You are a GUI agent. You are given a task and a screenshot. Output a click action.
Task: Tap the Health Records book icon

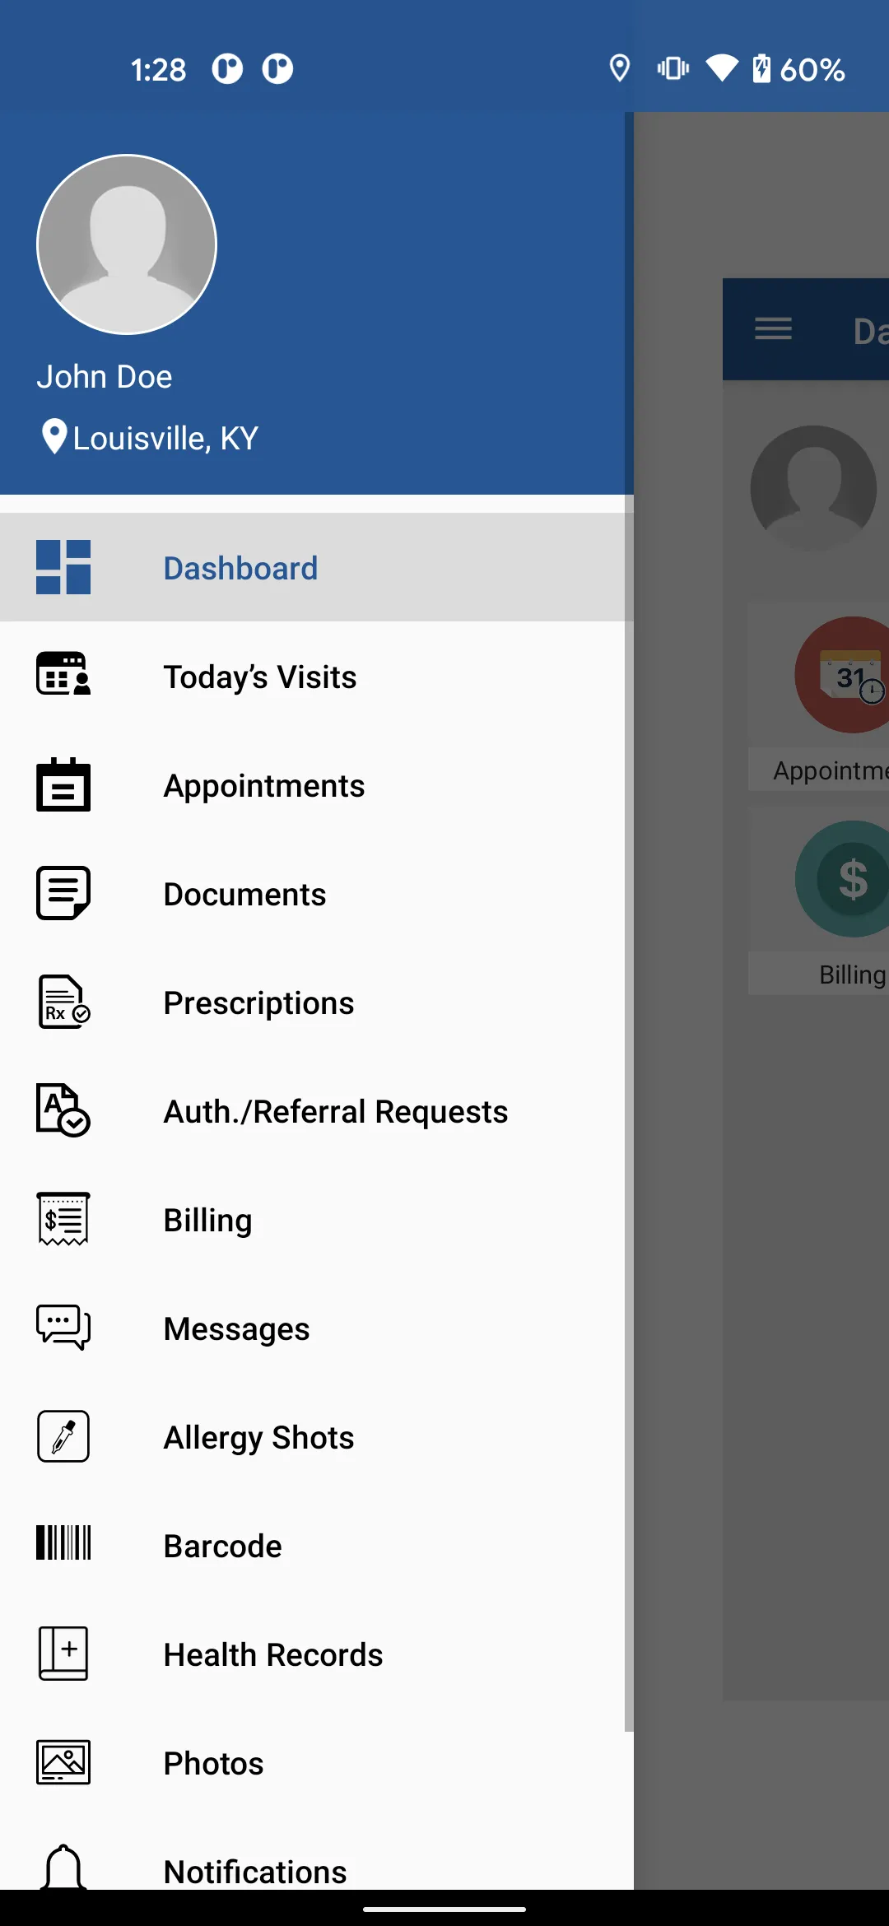coord(63,1653)
